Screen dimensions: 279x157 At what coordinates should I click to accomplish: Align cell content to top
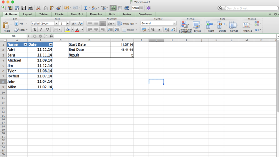[x=90, y=23]
